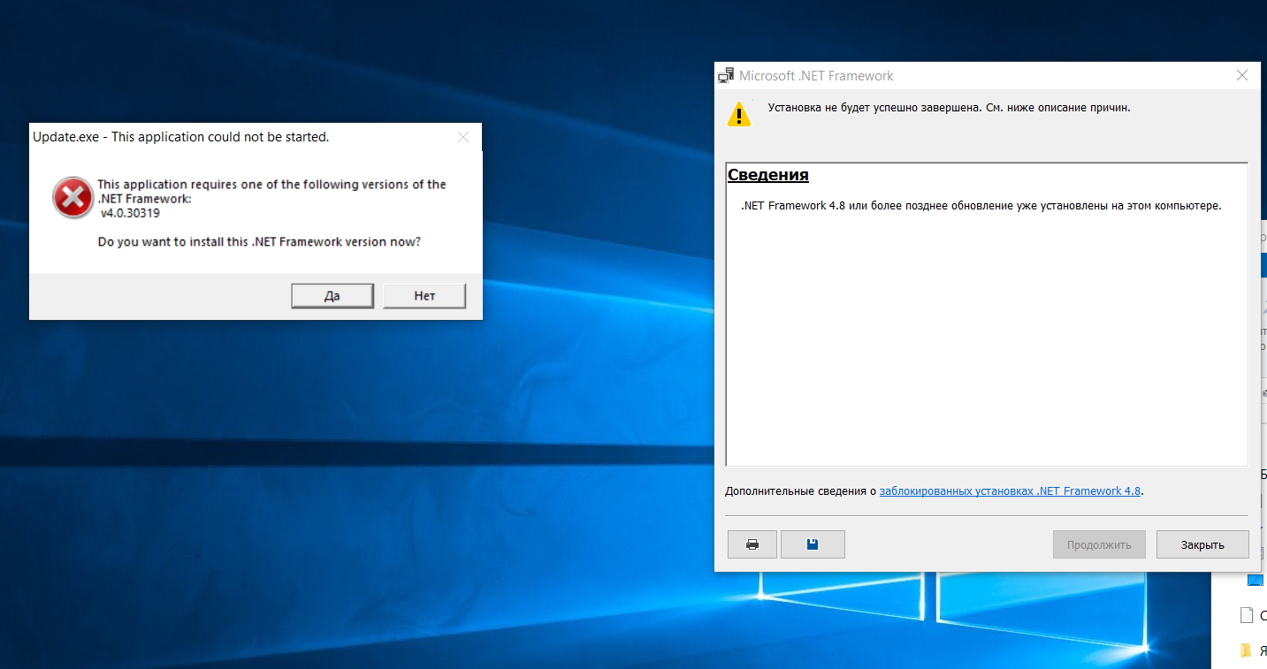Close the Microsoft .NET Framework window
The width and height of the screenshot is (1267, 669).
click(1242, 76)
